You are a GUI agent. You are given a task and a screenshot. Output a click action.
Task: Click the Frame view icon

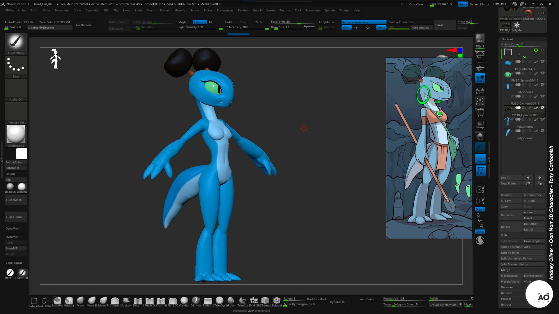(x=480, y=101)
